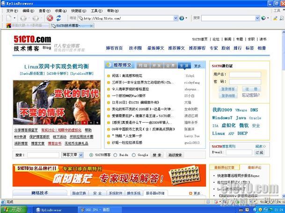Select the Google search radio button
This screenshot has height=213, width=285.
[133, 155]
